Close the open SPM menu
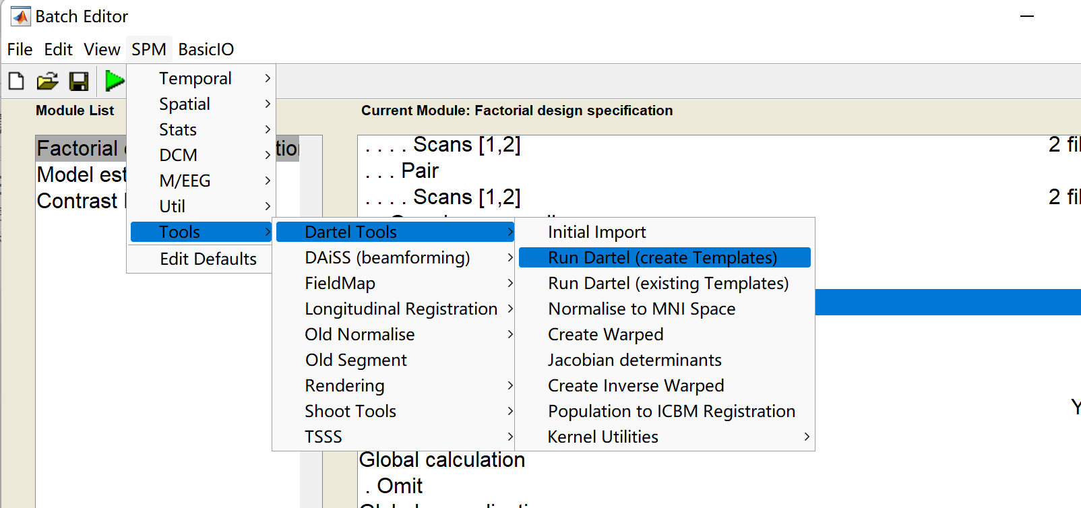The height and width of the screenshot is (508, 1081). click(x=149, y=49)
